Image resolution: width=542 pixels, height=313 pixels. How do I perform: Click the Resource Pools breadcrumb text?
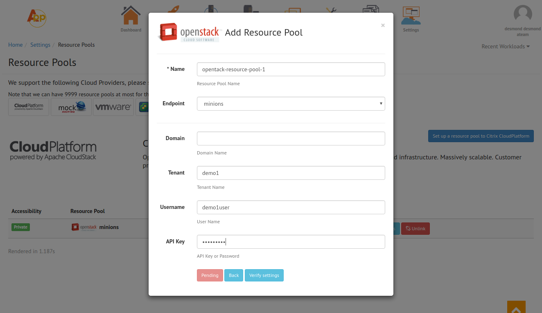point(76,45)
